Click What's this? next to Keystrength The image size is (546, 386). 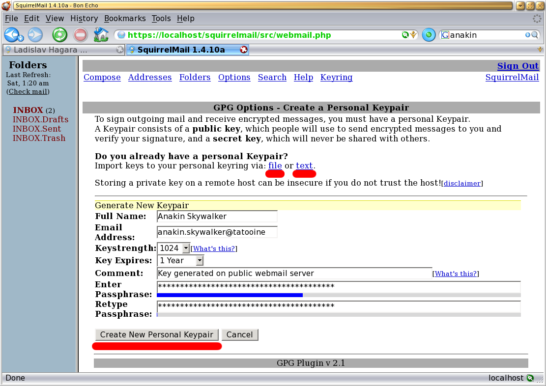(214, 248)
